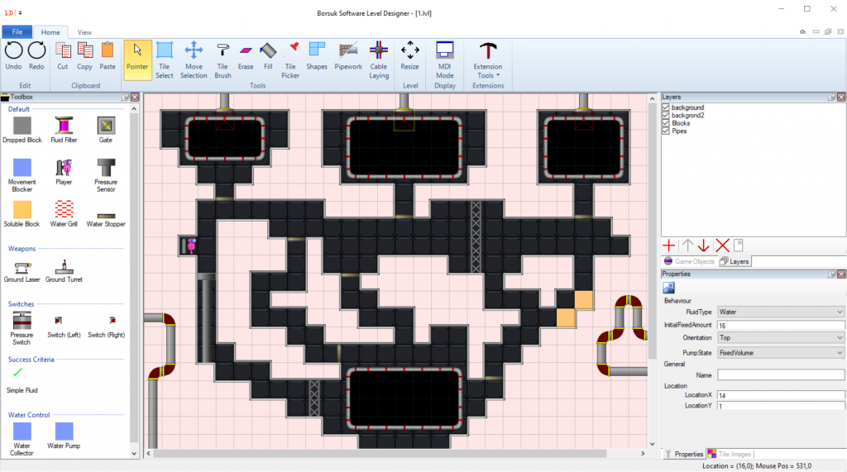The image size is (847, 472).
Task: Select the Fluid Filter toolbox item
Action: point(64,129)
